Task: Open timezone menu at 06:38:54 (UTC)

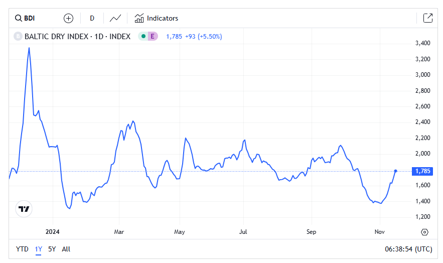Action: [x=407, y=249]
